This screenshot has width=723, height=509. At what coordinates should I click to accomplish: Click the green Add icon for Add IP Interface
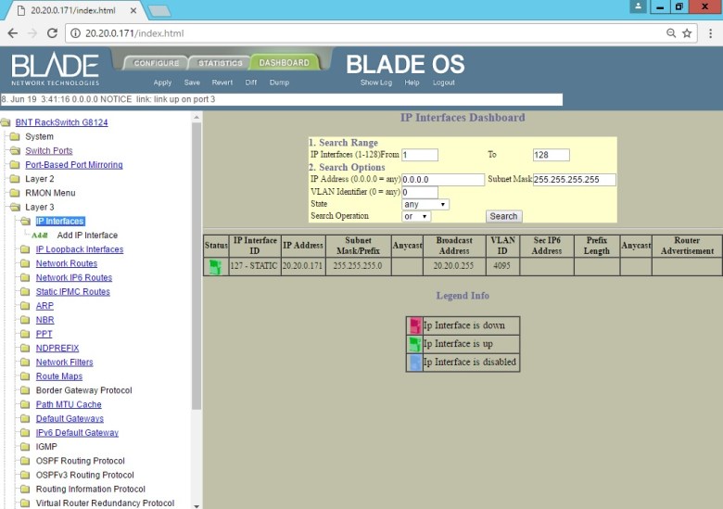(x=40, y=235)
